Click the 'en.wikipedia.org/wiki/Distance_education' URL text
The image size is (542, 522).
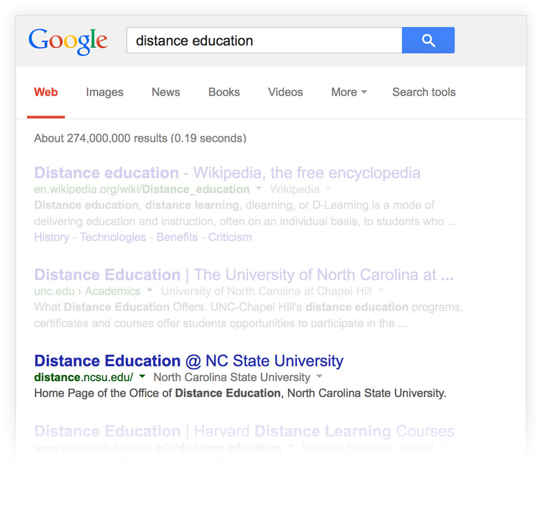(x=141, y=189)
